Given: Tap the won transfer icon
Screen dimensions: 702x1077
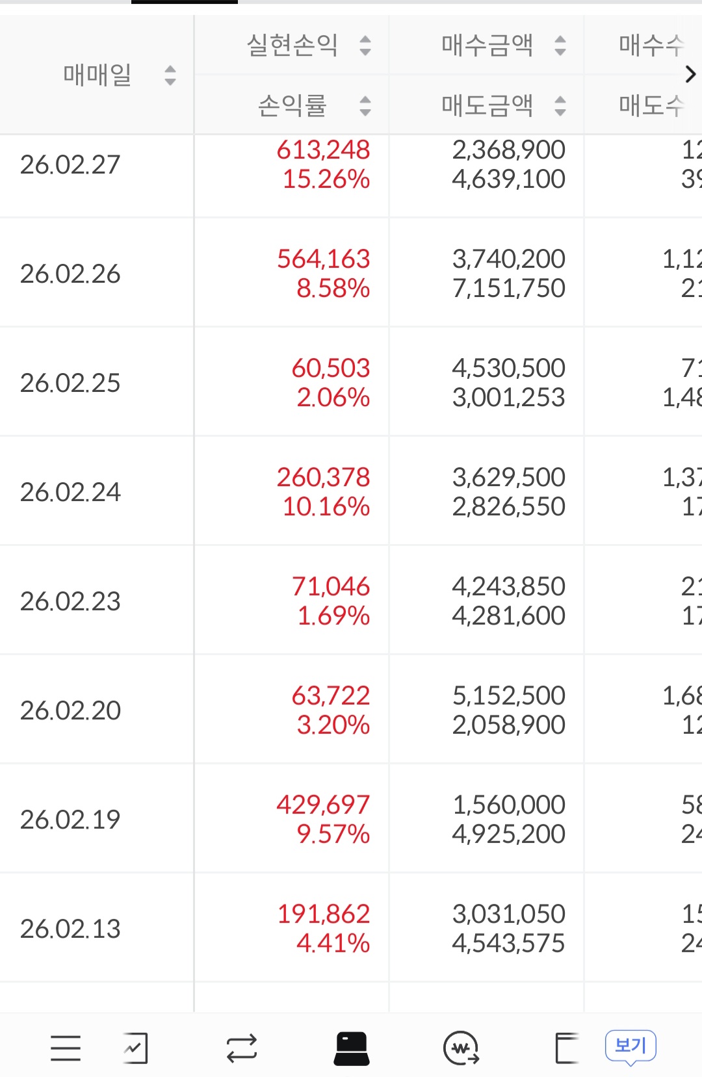Looking at the screenshot, I should (461, 1048).
